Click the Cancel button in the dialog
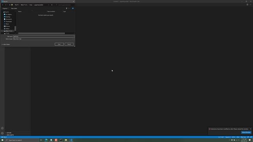253x142 pixels. pyautogui.click(x=69, y=44)
